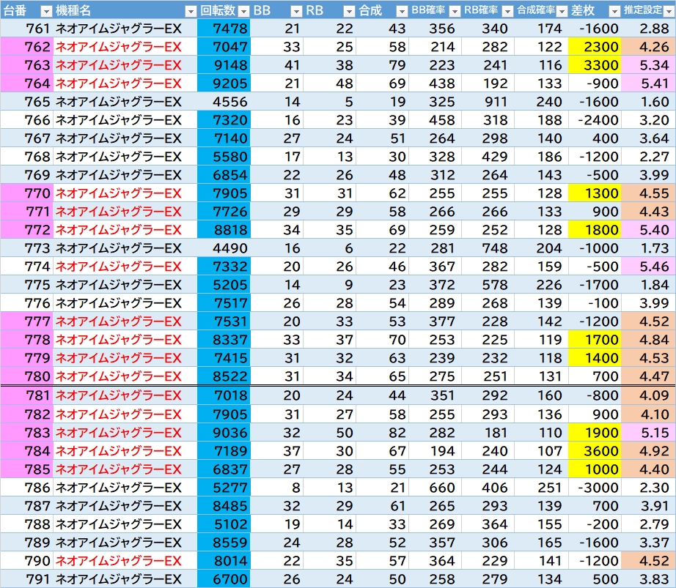Click the spin count cell 7478
Screen dimensions: 676x588
click(x=224, y=29)
